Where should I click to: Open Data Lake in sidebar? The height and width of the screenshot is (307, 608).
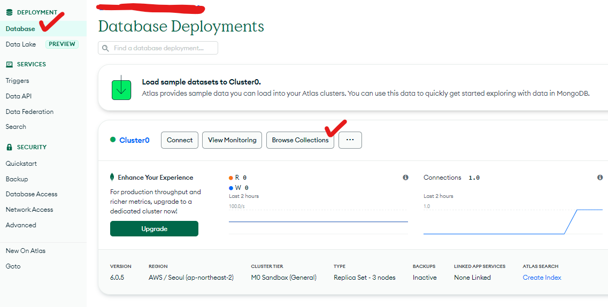coord(20,44)
